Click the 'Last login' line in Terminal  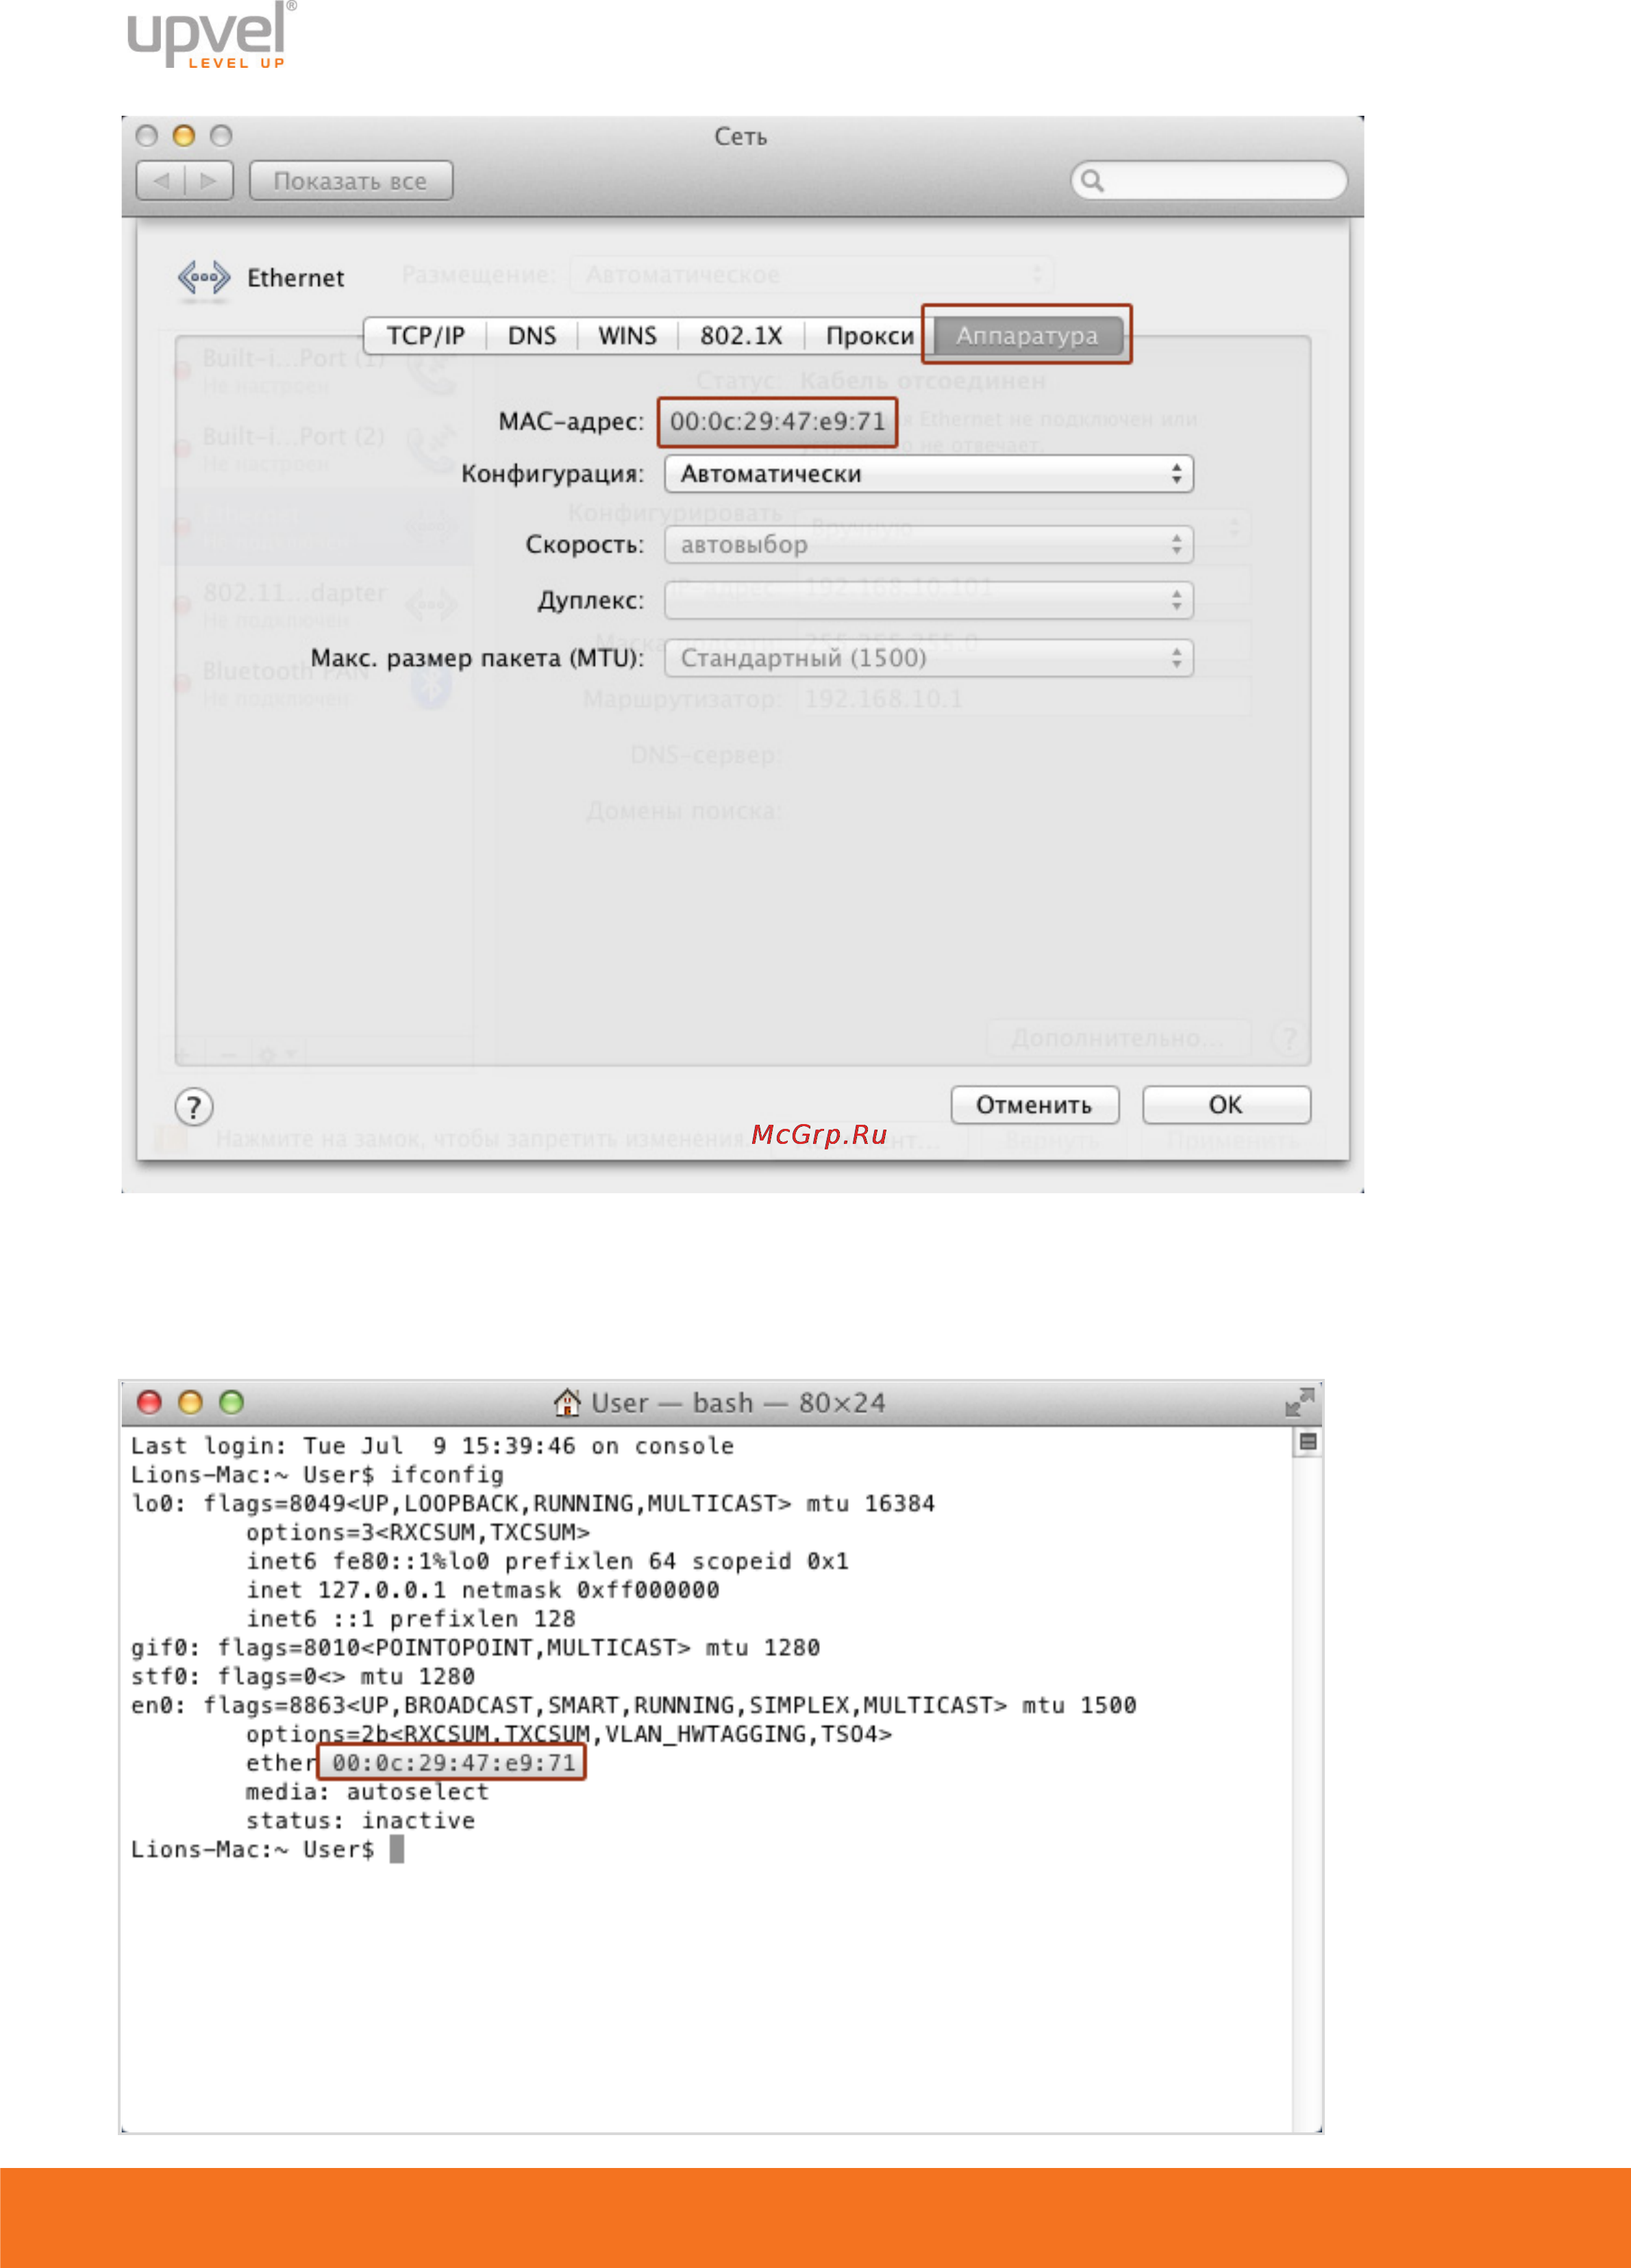(432, 1445)
